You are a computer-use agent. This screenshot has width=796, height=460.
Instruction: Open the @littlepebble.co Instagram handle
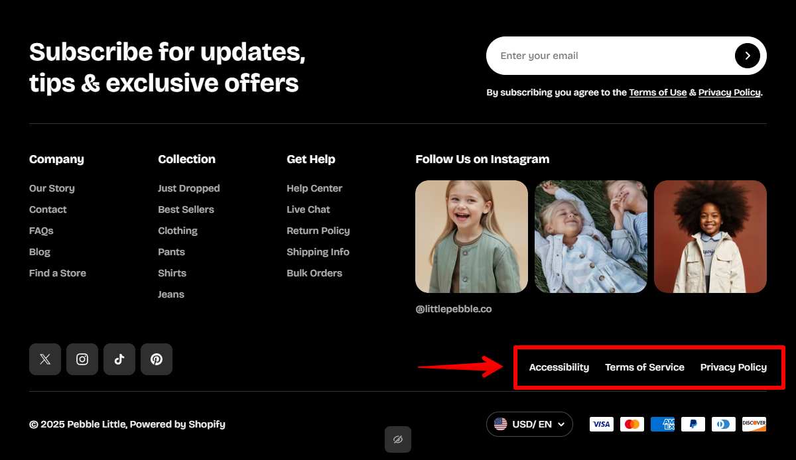pos(454,309)
